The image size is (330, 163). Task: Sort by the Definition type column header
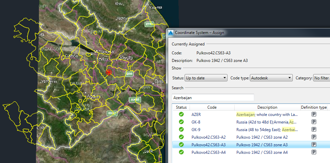(314, 107)
